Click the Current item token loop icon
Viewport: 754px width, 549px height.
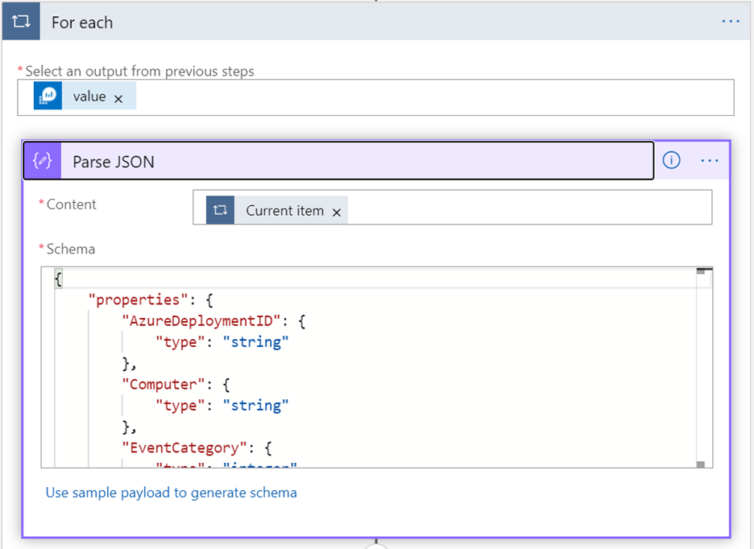pos(220,210)
